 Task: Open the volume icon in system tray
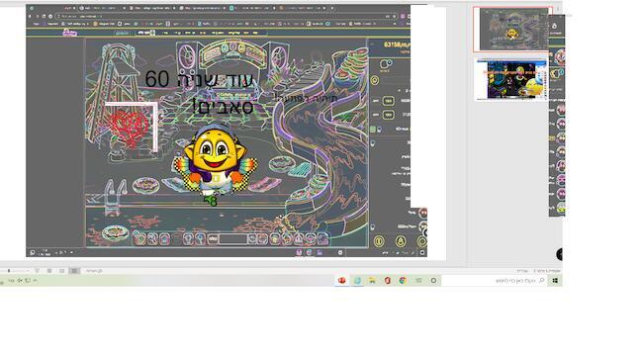tap(19, 281)
